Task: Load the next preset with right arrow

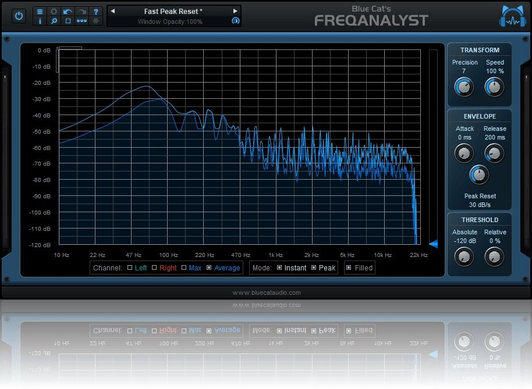Action: pyautogui.click(x=235, y=11)
